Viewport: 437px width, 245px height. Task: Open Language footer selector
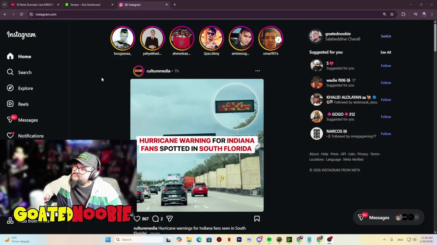[333, 159]
